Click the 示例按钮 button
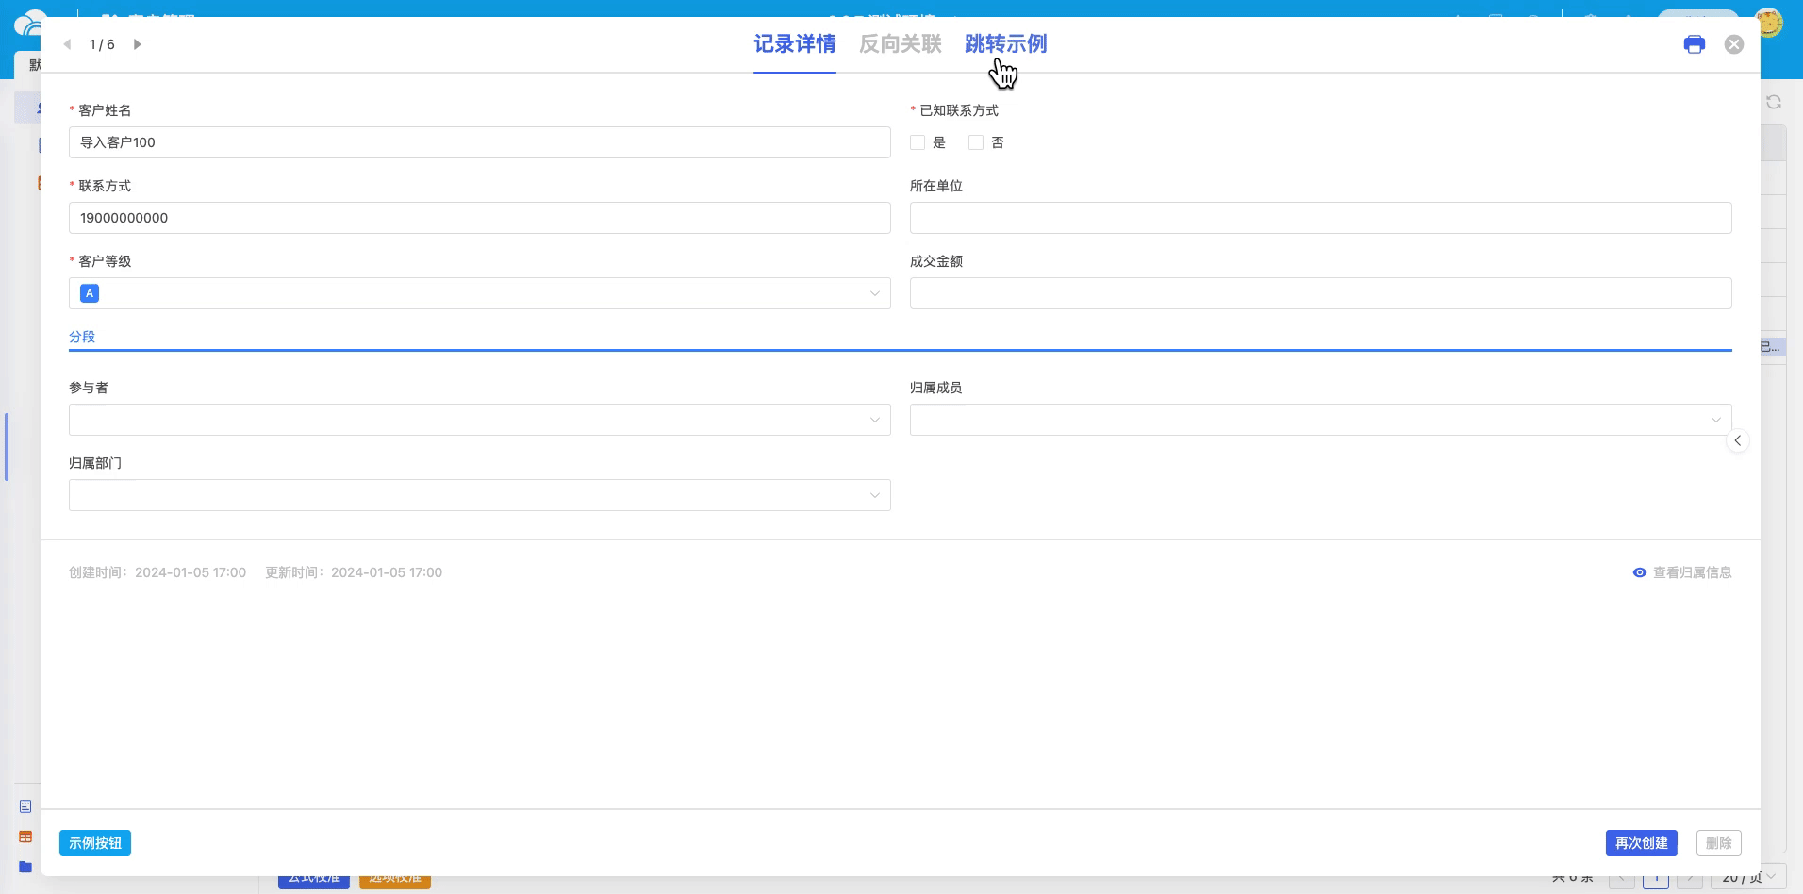 coord(95,843)
